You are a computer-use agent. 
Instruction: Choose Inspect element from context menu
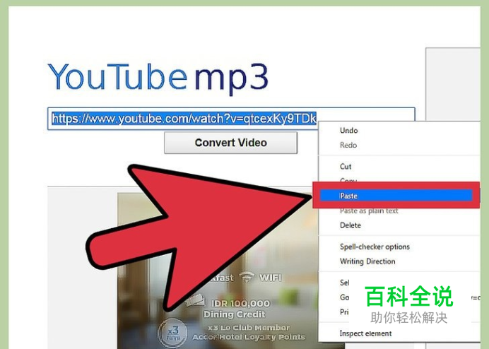click(x=365, y=333)
